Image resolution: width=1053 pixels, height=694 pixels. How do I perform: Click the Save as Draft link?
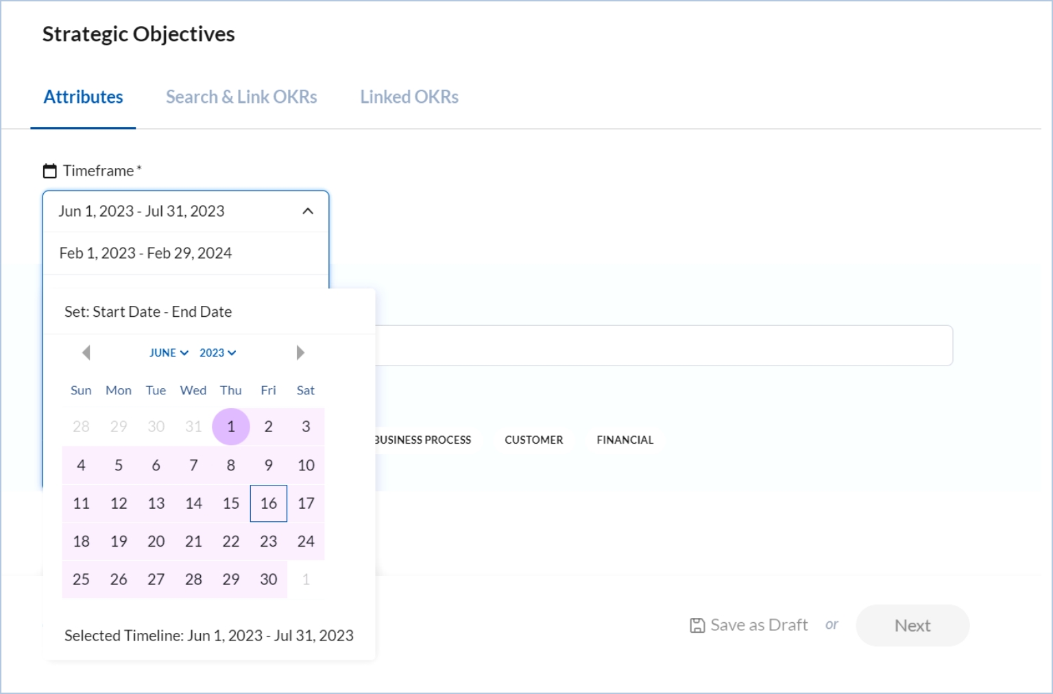click(x=759, y=625)
